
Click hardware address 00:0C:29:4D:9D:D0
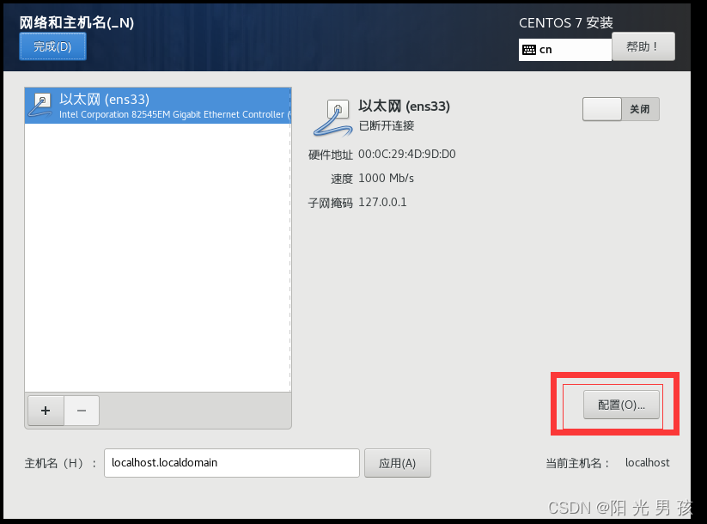coord(406,155)
